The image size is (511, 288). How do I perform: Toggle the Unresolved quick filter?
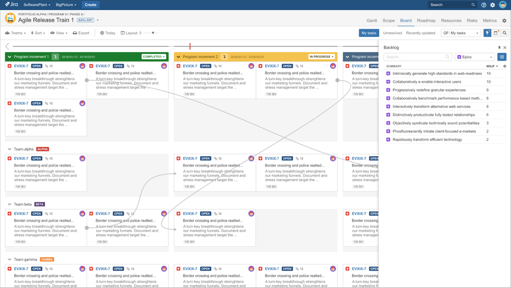pyautogui.click(x=392, y=33)
